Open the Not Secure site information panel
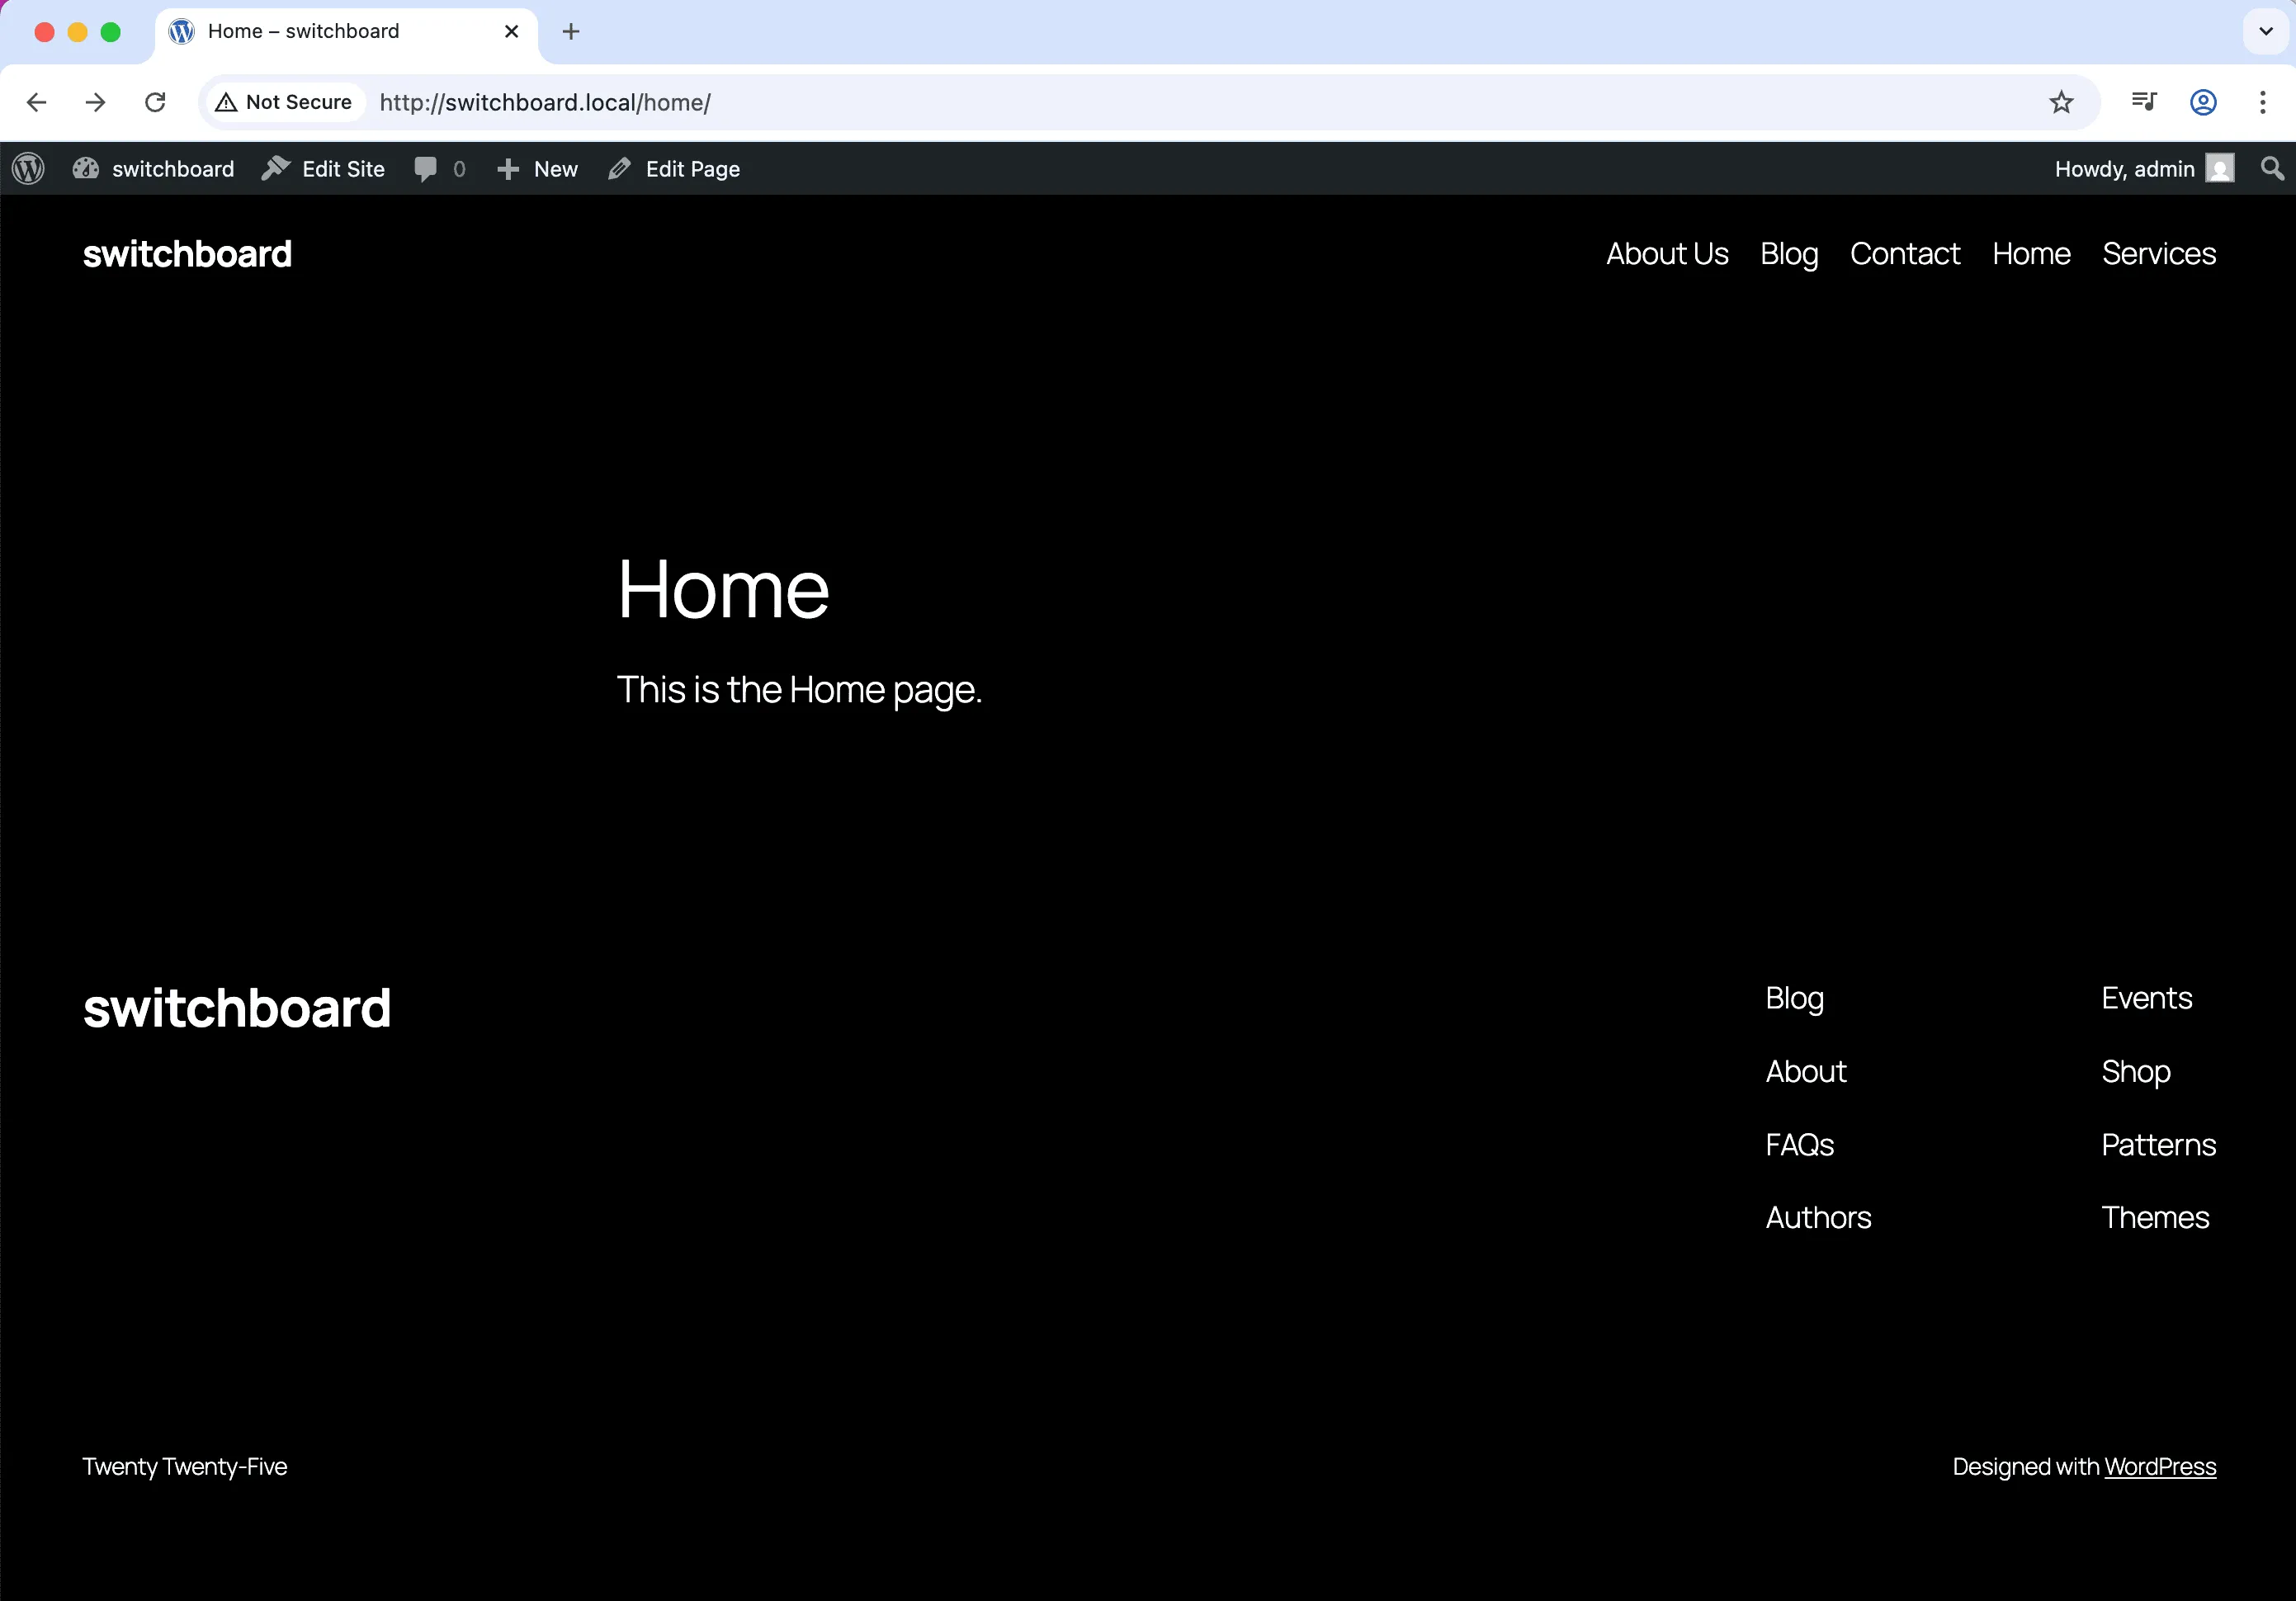The width and height of the screenshot is (2296, 1601). 283,102
